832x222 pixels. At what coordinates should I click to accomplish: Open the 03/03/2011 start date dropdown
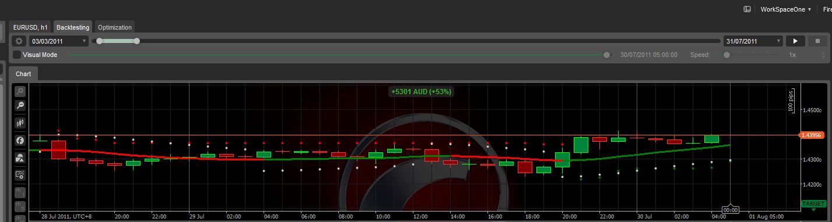(x=59, y=41)
